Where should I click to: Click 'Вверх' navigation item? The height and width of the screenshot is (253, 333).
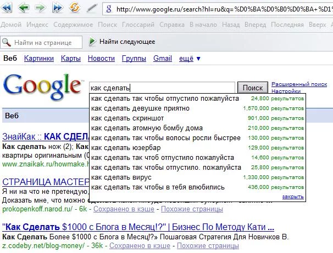(x=317, y=25)
